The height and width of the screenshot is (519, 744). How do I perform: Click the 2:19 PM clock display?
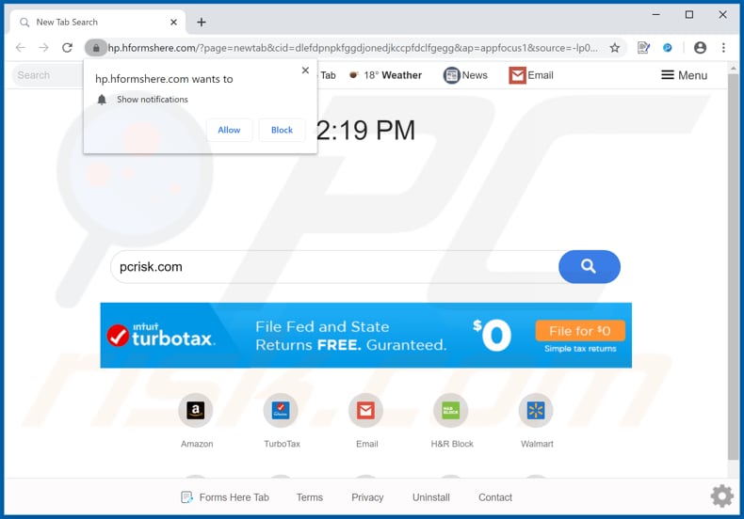(365, 131)
